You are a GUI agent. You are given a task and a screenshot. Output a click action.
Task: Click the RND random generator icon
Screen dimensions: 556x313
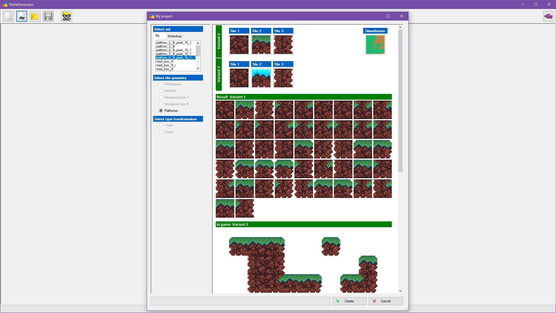[67, 16]
